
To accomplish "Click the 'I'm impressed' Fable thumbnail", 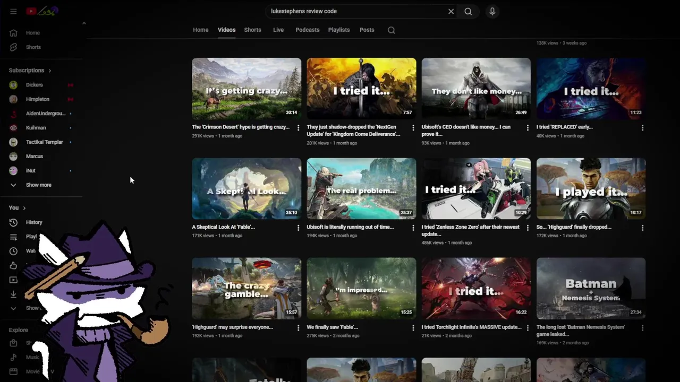I will [361, 289].
